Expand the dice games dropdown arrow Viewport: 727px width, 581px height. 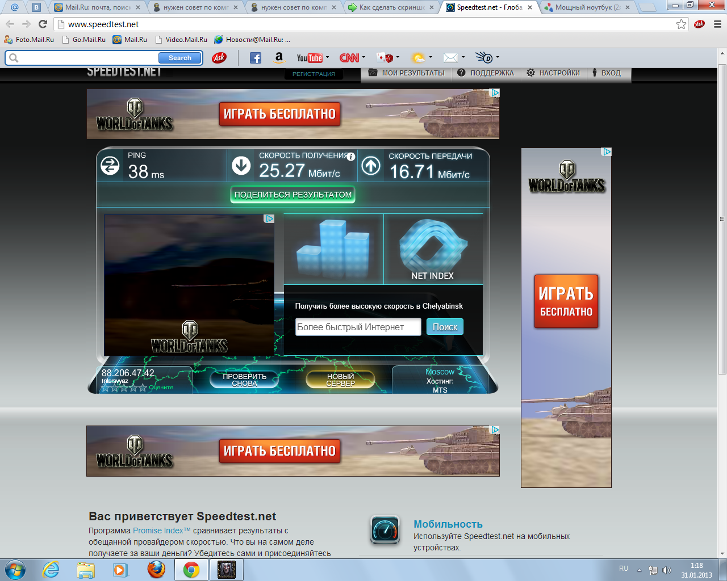pyautogui.click(x=398, y=57)
